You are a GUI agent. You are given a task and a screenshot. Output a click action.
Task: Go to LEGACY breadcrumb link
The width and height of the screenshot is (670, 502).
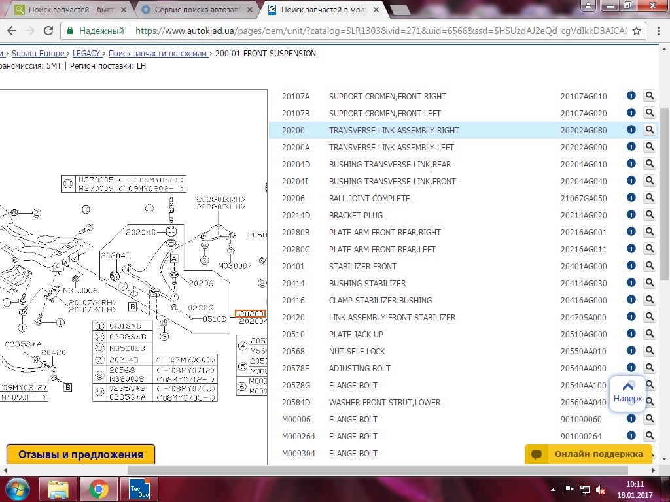coord(86,54)
